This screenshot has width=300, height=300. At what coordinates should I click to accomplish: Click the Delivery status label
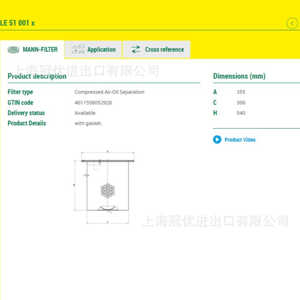tap(26, 113)
